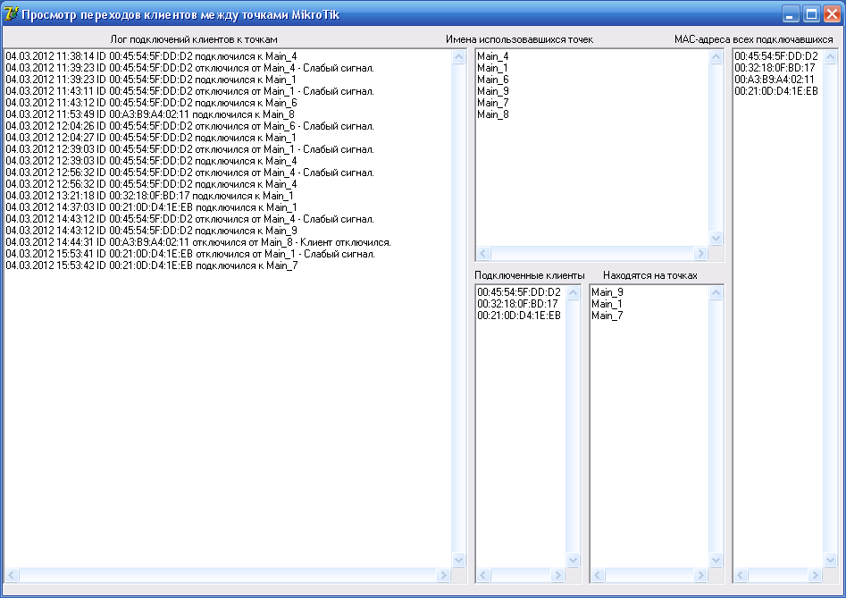846x598 pixels.
Task: Click scroll-left arrow under 'Находятся на точках' list
Action: tap(598, 575)
